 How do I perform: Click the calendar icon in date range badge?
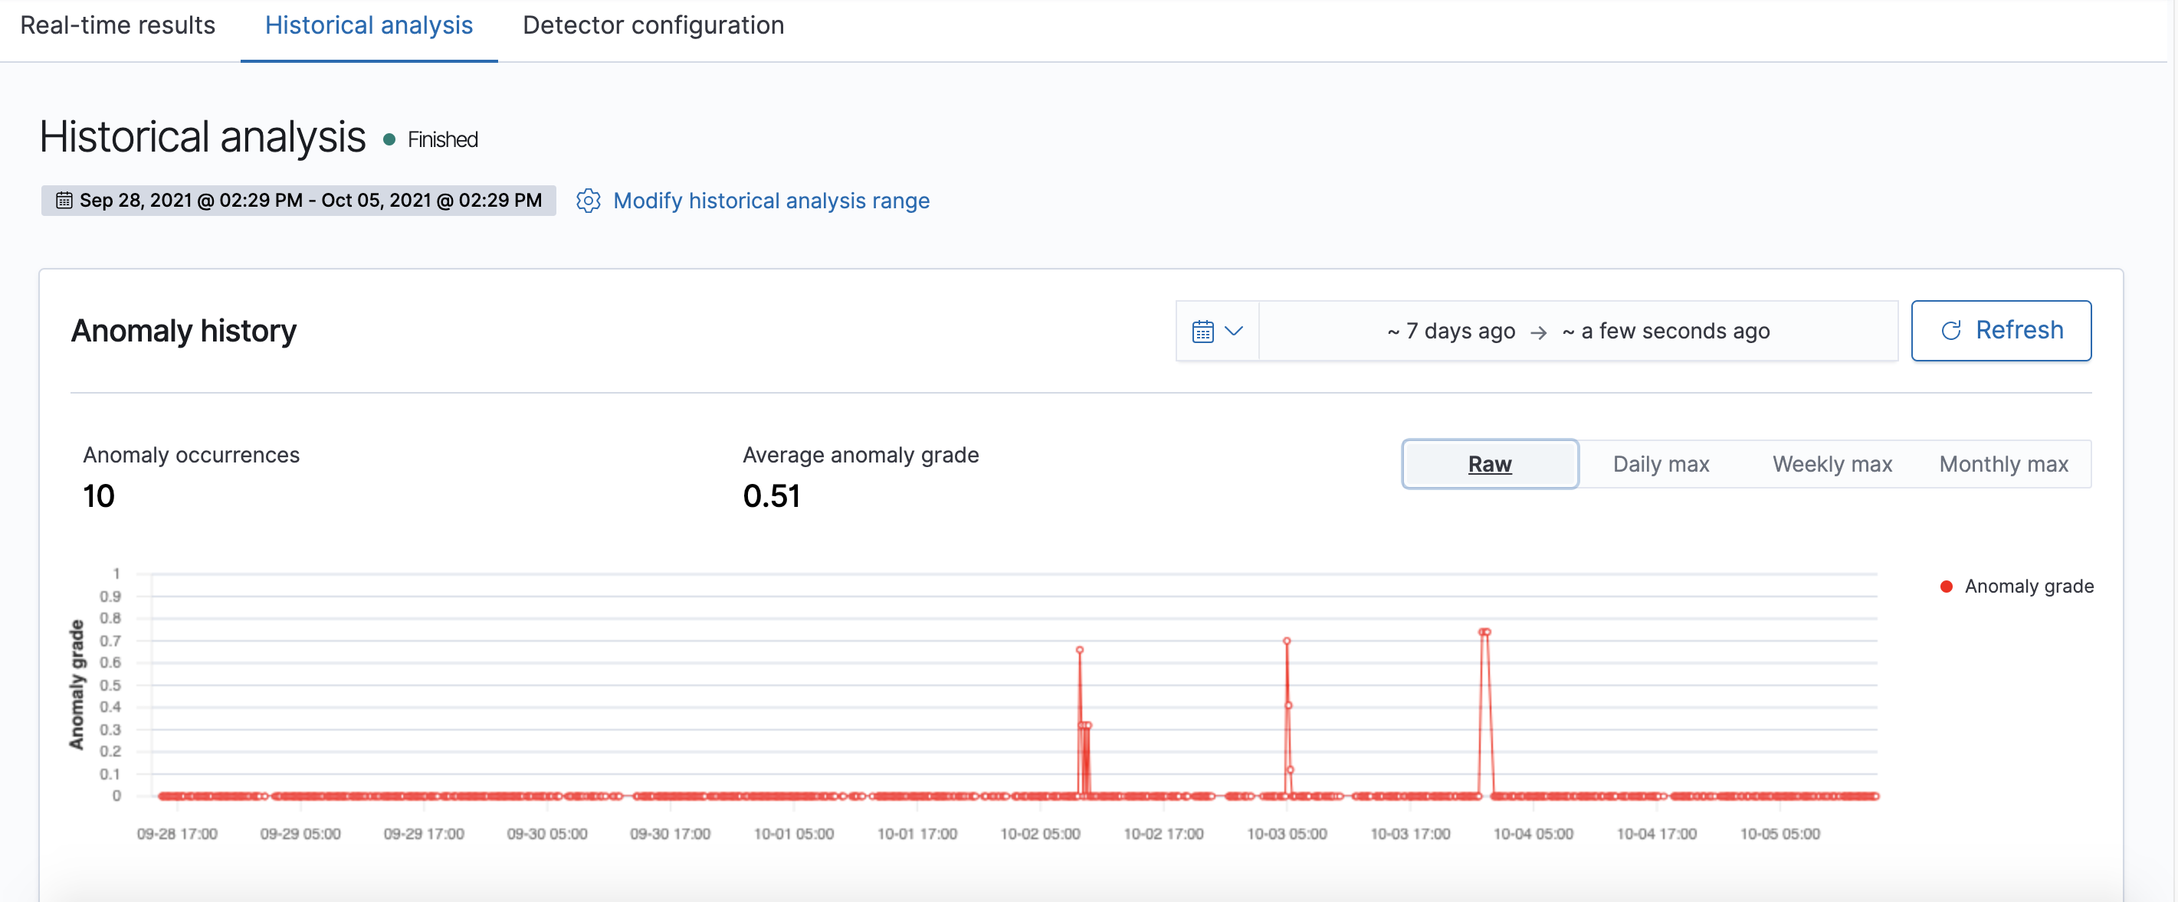(x=64, y=200)
